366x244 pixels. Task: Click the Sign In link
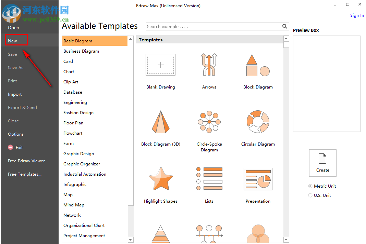pyautogui.click(x=357, y=15)
